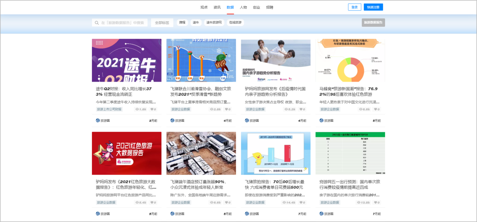Select the 途牛旅游网 tag filter
Viewport: 477px width, 222px height.
click(x=214, y=23)
